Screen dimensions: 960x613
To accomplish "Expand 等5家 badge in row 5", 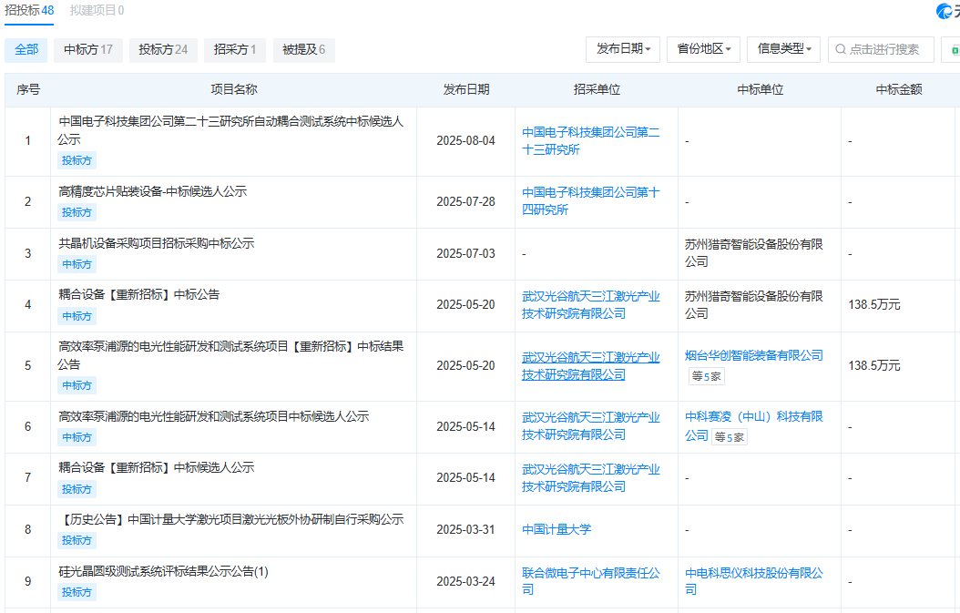I will pos(707,375).
